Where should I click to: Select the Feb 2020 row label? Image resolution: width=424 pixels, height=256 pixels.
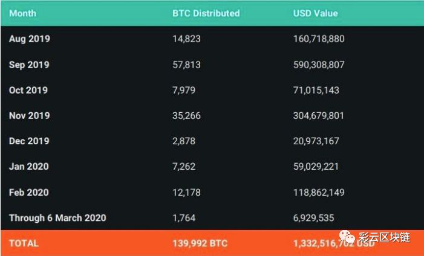[x=29, y=192]
